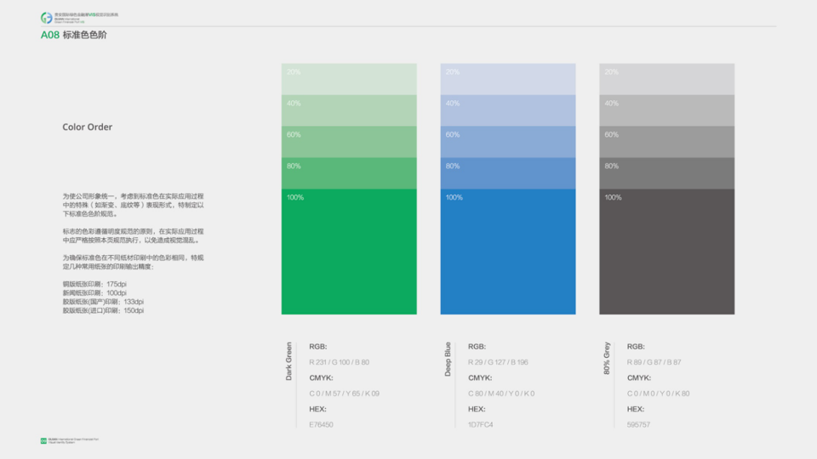Select the 20% green tint swatch
This screenshot has width=817, height=459.
pos(349,79)
